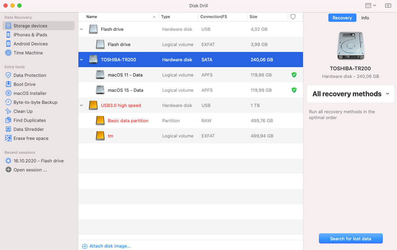397x250 pixels.
Task: Click RAW filesystem cell
Action: (x=206, y=120)
